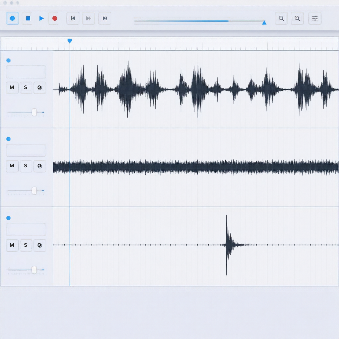Start playback with the Play button
The width and height of the screenshot is (339, 339).
coord(41,18)
